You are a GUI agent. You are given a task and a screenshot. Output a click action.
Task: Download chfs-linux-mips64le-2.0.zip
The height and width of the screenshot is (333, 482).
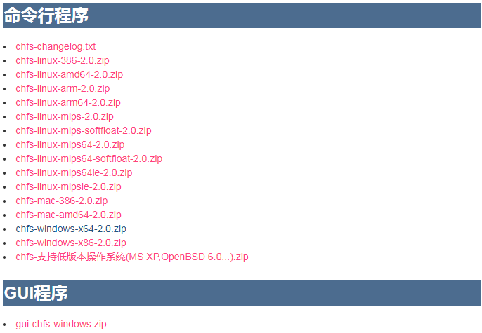(74, 173)
